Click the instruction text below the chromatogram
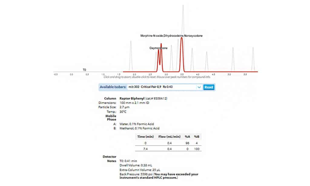This screenshot has height=186, width=310. (x=155, y=76)
